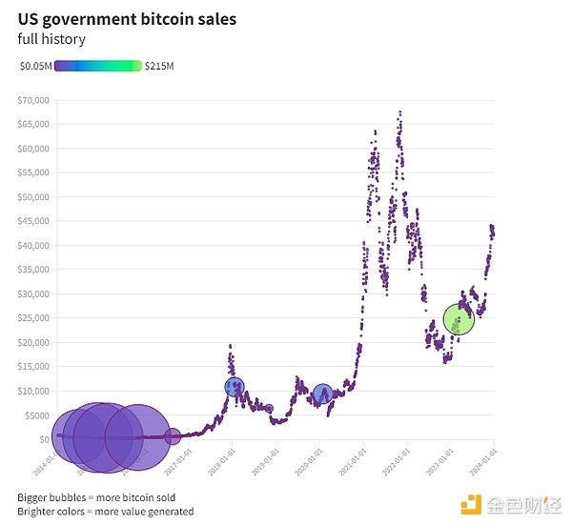Viewport: 572px width, 525px height.
Task: Click the large green 2023 sale bubble
Action: point(459,321)
